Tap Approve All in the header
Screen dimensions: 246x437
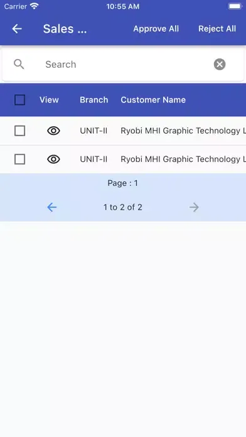tap(156, 29)
